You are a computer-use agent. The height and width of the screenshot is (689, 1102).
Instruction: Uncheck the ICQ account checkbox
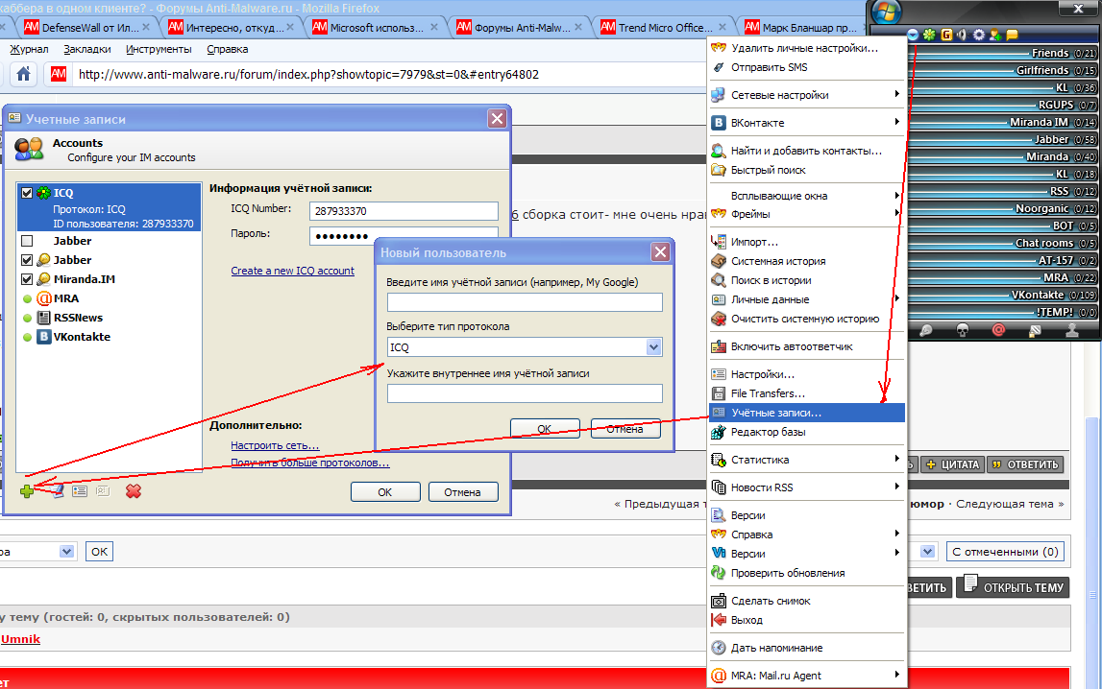pos(27,193)
